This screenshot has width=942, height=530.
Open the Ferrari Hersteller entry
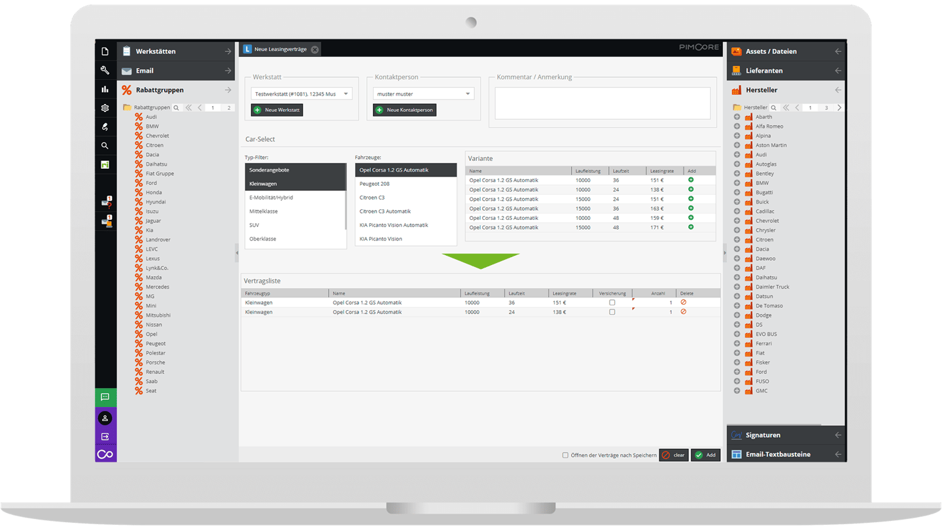tap(763, 343)
